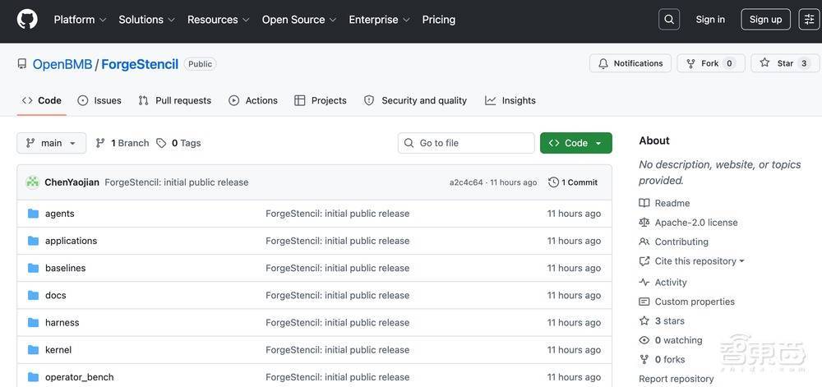The height and width of the screenshot is (387, 822).
Task: Switch to the Issues tab
Action: click(x=99, y=100)
